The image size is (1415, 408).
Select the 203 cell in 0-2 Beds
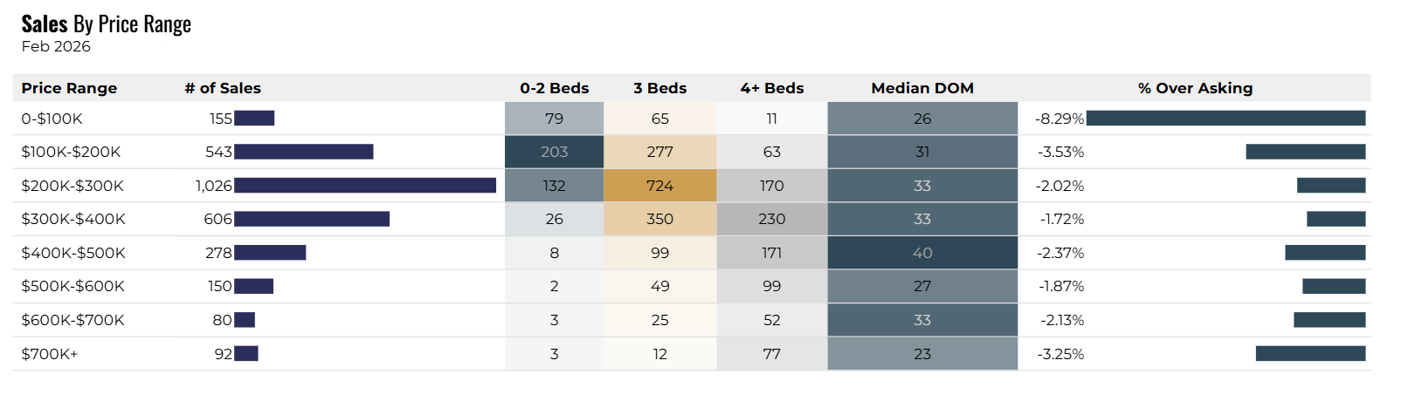[x=554, y=152]
